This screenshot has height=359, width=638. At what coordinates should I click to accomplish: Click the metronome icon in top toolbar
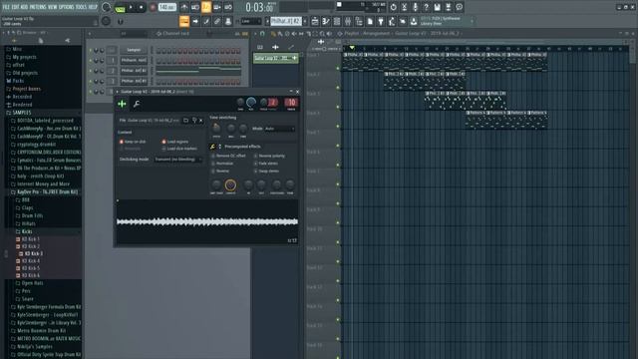(184, 7)
